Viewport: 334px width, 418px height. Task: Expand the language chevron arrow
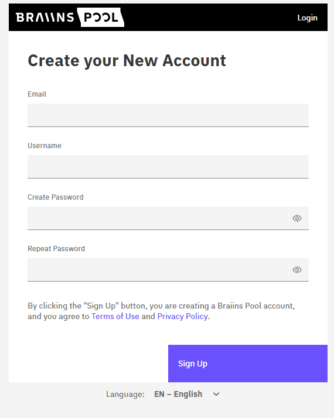pyautogui.click(x=216, y=394)
